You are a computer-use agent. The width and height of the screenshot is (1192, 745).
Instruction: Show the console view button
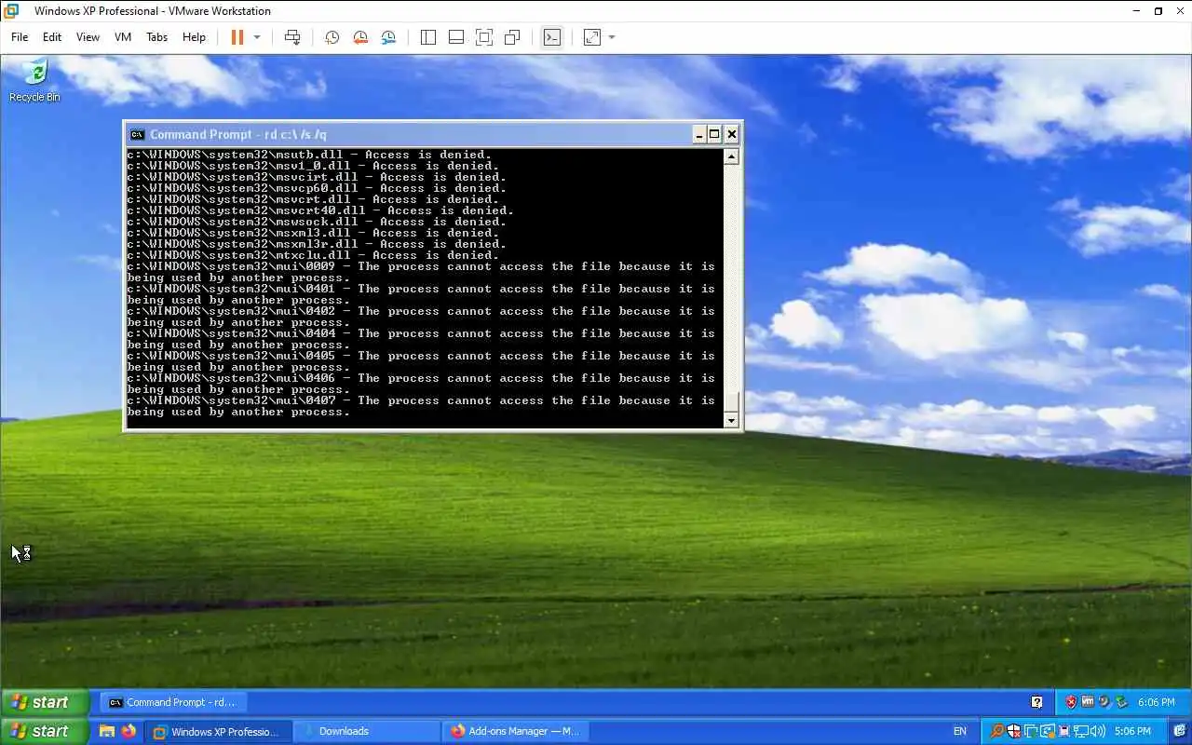tap(552, 37)
